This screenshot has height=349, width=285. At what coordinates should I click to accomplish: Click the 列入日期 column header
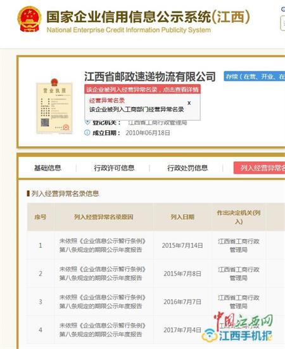click(x=182, y=217)
